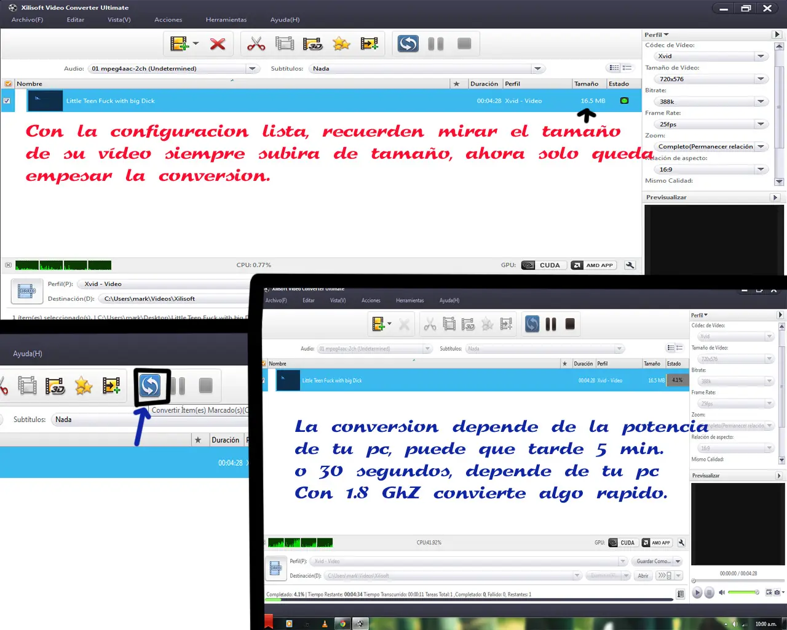Screen dimensions: 787x630
Task: Sort by Tamaño column header, top window
Action: pyautogui.click(x=586, y=84)
